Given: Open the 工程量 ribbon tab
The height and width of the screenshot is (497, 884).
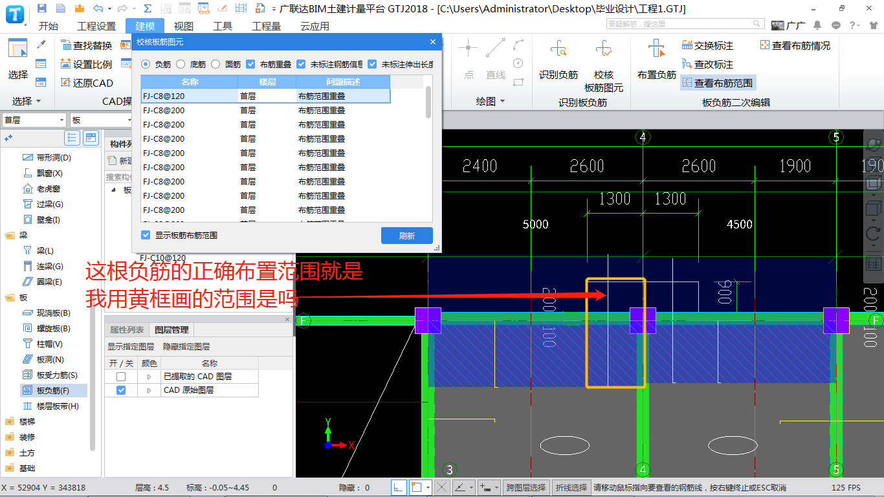Looking at the screenshot, I should point(267,26).
